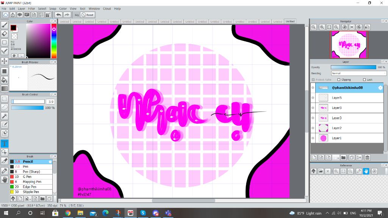Screen dimensions: 388x218
Task: Switch to the last Untitled tab
Action: [290, 22]
